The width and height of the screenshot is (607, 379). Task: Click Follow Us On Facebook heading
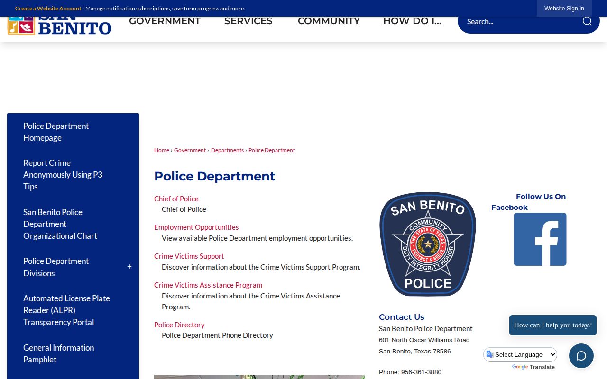pyautogui.click(x=529, y=202)
